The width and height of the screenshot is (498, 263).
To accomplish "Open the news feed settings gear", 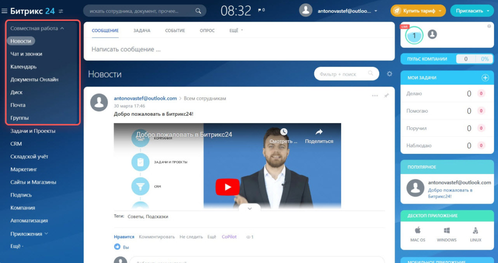I will (389, 74).
